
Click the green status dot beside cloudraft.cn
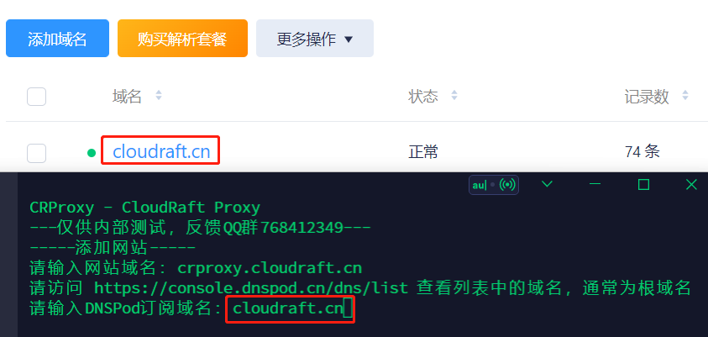(x=92, y=153)
